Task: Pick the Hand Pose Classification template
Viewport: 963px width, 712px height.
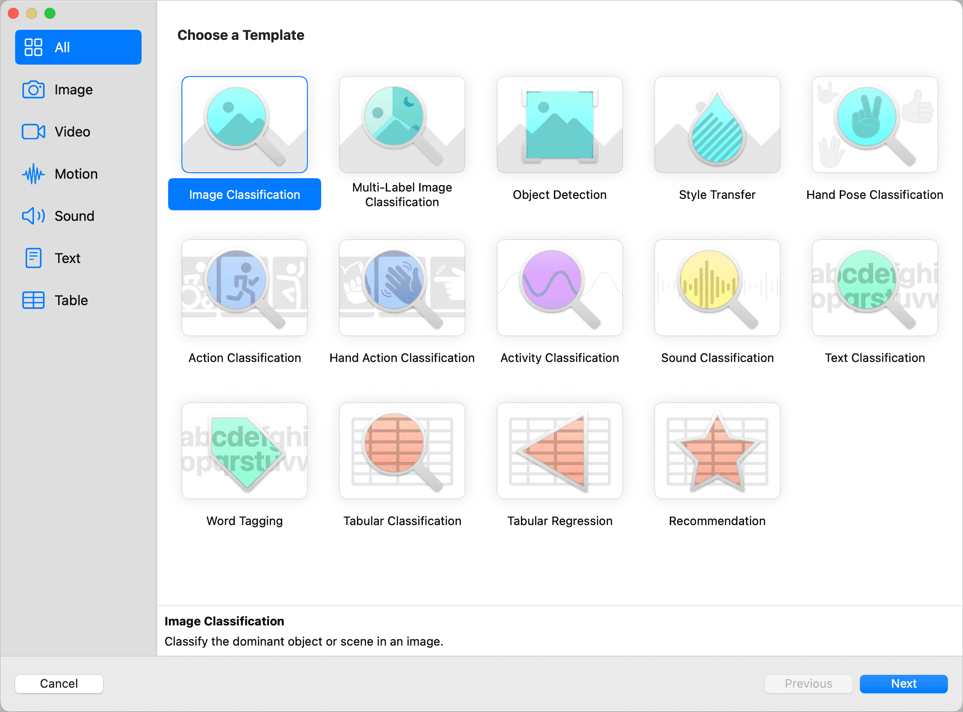Action: tap(875, 125)
